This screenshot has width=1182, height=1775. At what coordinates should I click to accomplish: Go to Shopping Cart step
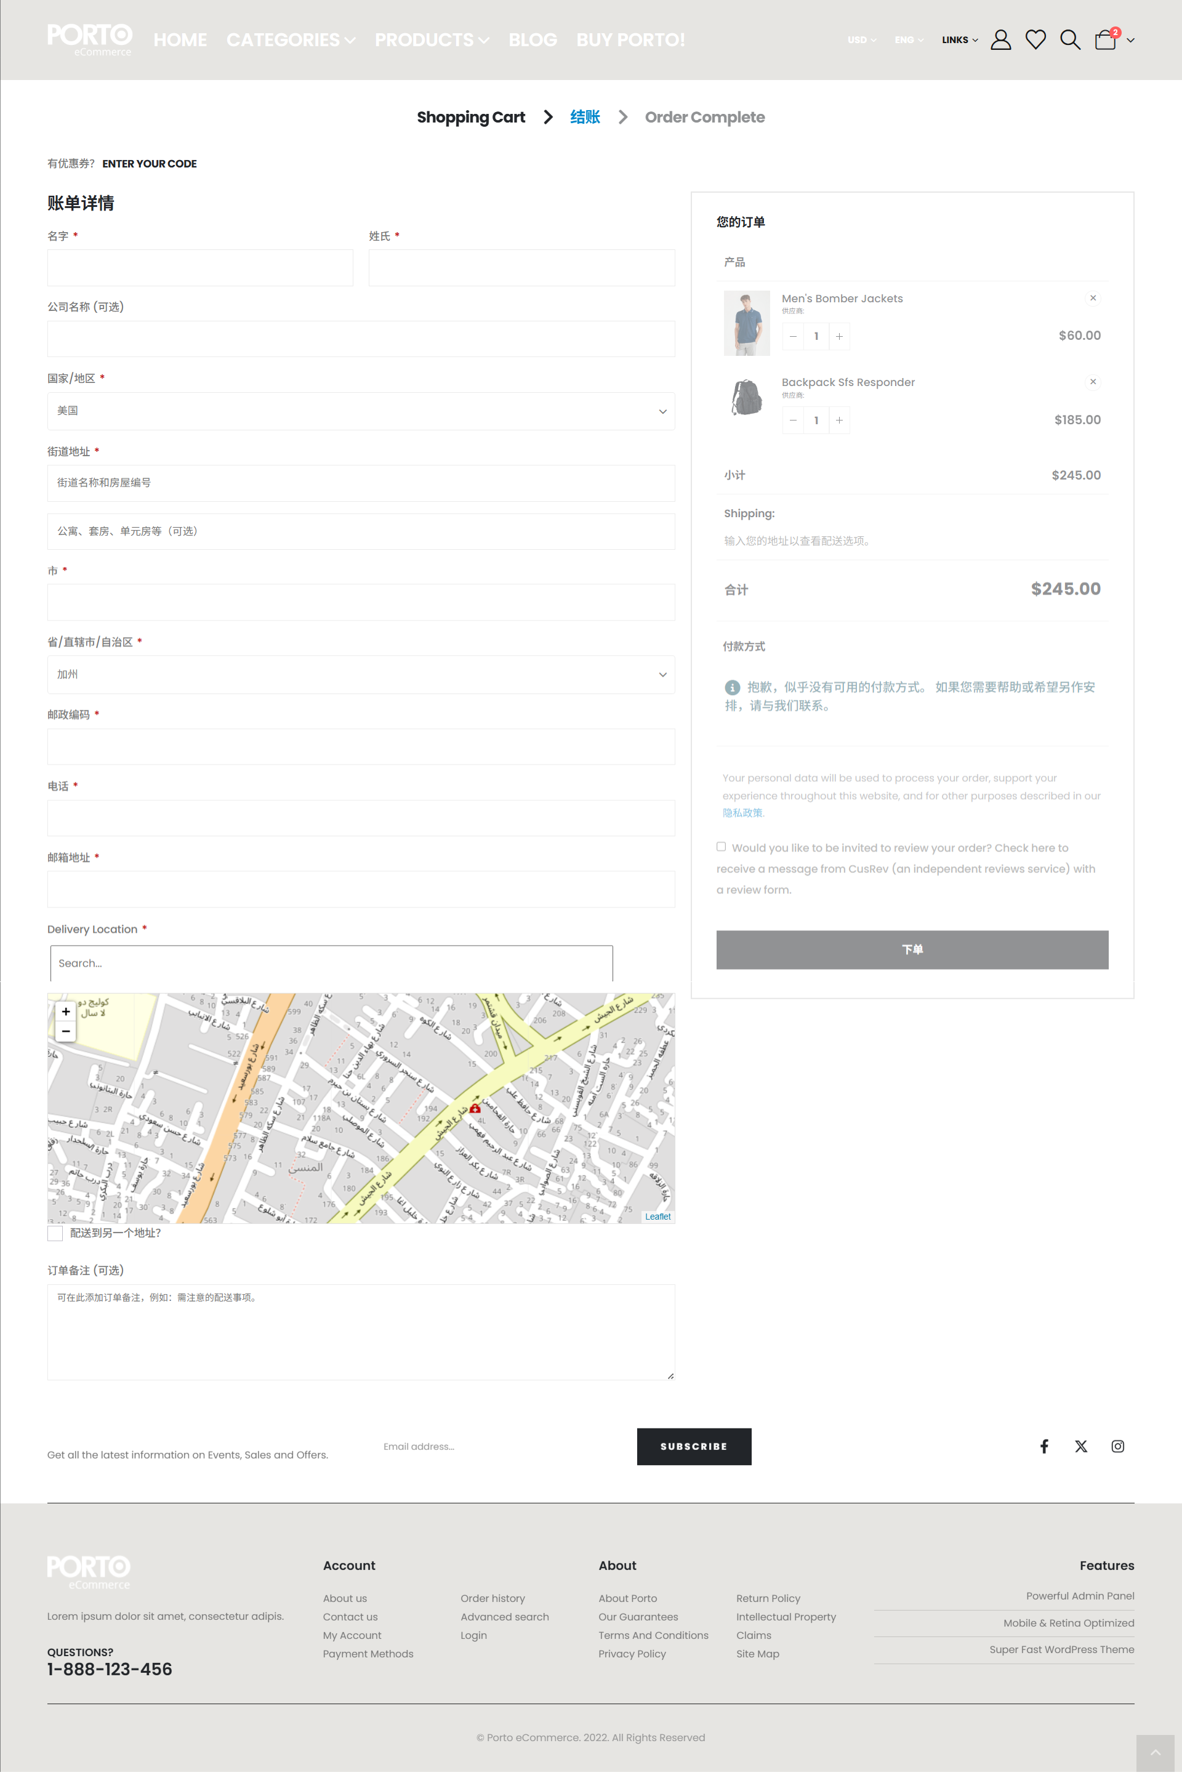[x=470, y=118]
